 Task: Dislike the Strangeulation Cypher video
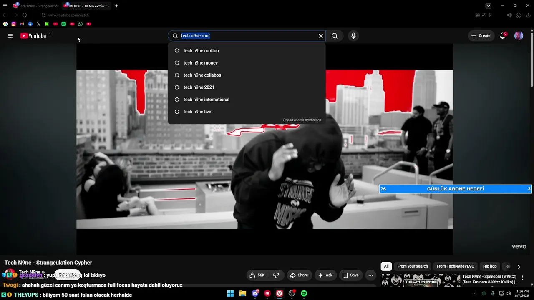click(276, 275)
